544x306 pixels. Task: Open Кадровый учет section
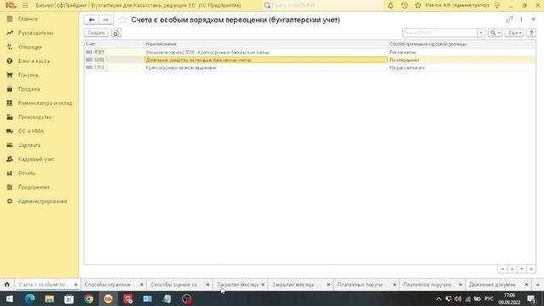(37, 159)
